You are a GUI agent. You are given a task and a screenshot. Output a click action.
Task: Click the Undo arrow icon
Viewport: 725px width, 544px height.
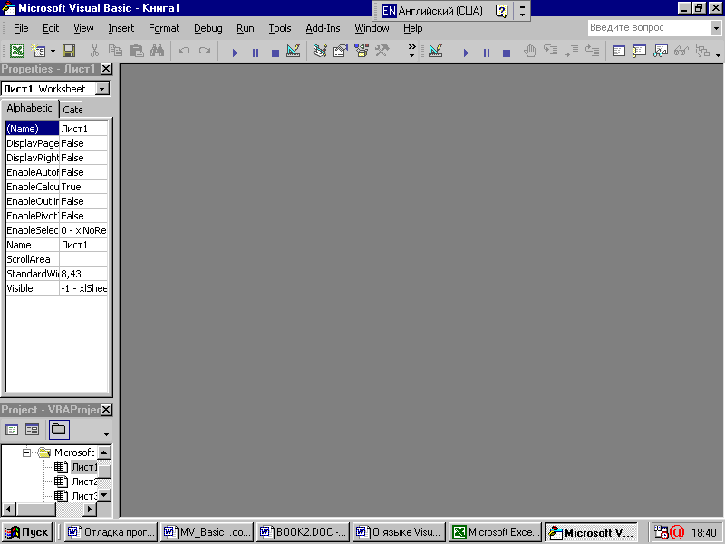click(x=184, y=51)
